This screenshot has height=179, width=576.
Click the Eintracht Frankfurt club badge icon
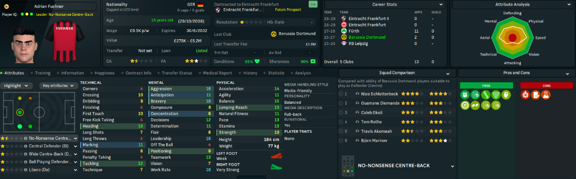pos(218,9)
